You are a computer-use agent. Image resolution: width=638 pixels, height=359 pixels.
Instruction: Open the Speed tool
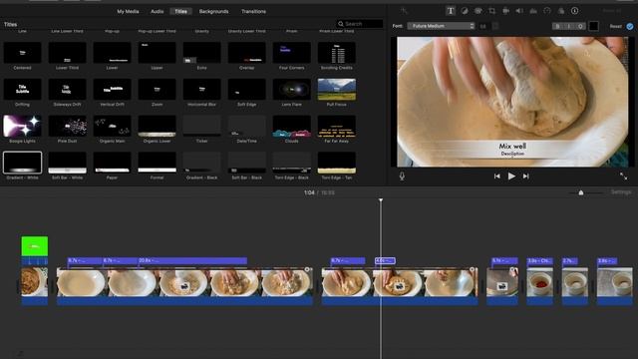[x=547, y=11]
